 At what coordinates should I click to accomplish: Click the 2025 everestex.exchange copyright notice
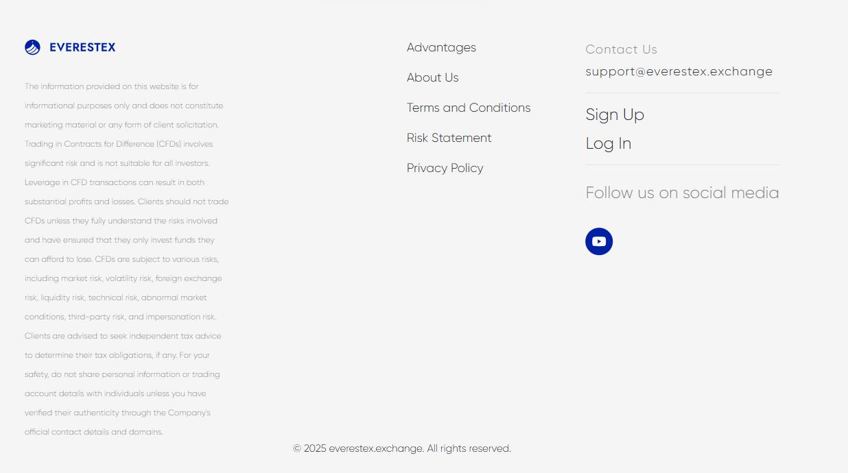(402, 448)
